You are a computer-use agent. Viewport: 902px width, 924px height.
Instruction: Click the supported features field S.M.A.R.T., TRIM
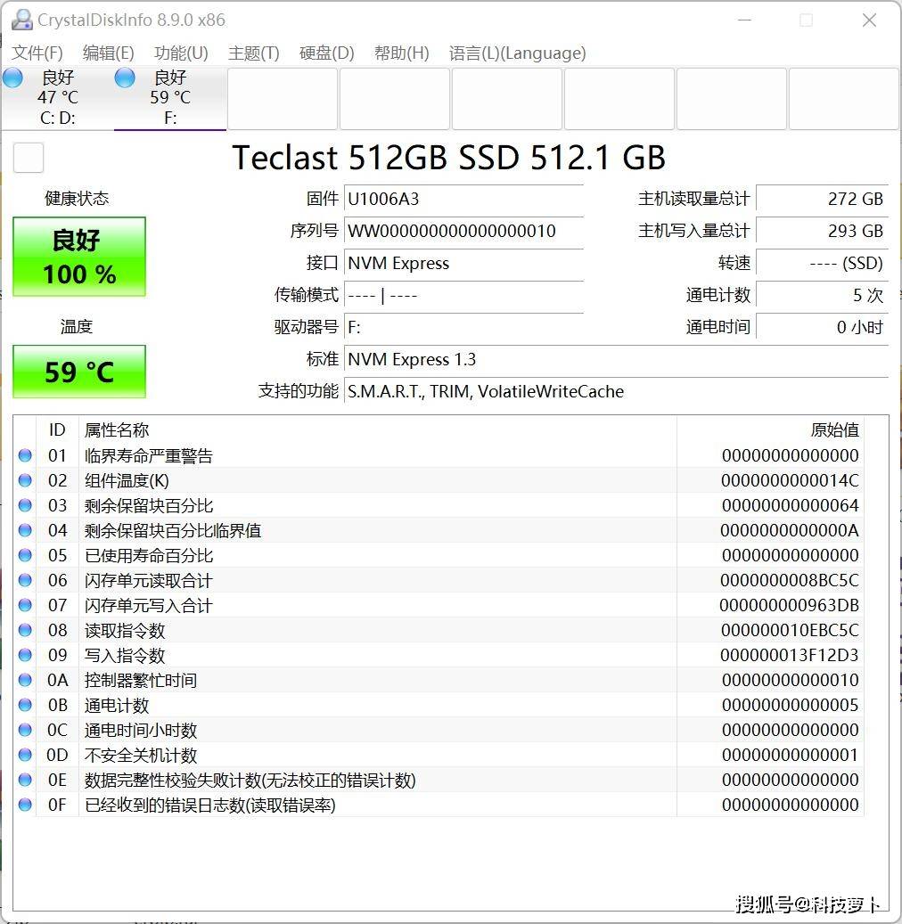[x=616, y=391]
